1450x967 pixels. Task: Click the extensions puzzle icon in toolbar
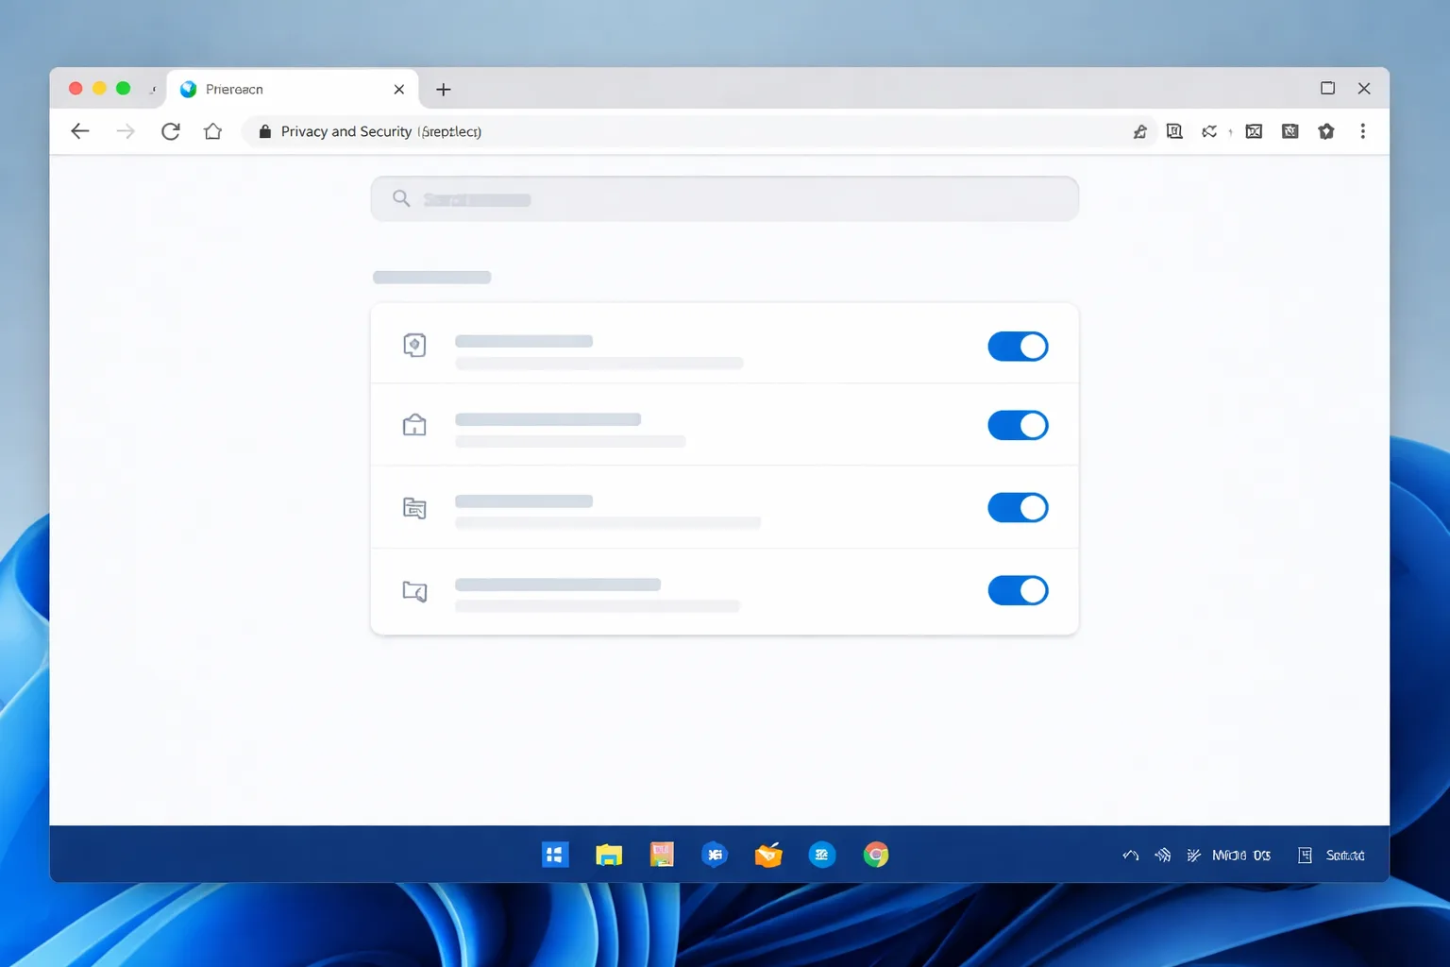pos(1326,131)
